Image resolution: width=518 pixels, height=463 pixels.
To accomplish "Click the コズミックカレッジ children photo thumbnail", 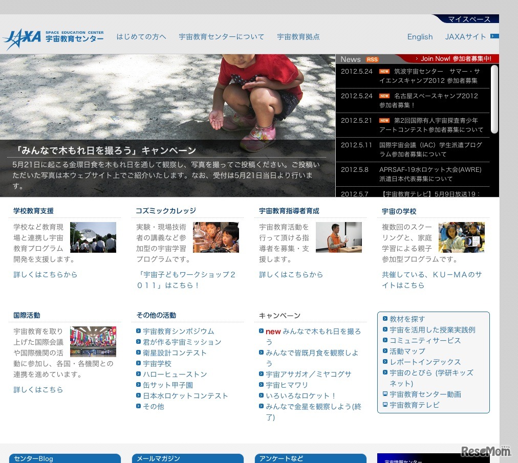I will point(216,237).
